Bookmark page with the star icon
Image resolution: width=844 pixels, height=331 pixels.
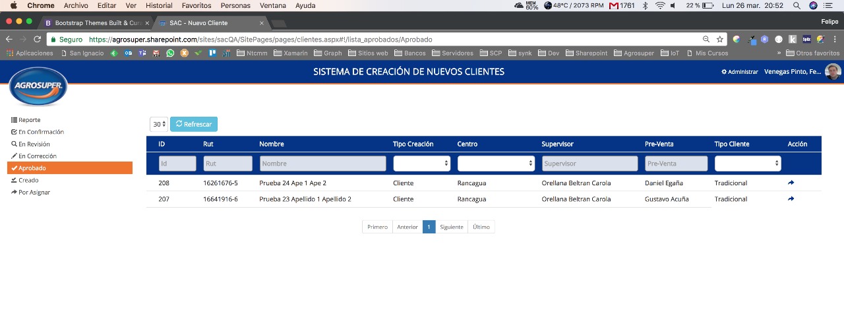click(x=719, y=40)
